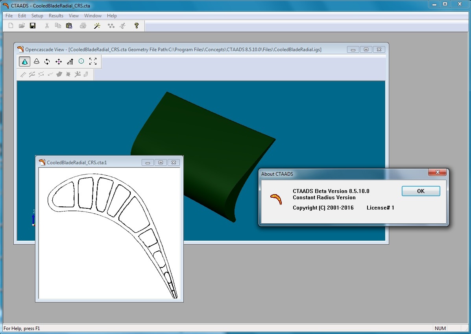Image resolution: width=471 pixels, height=334 pixels.
Task: Click the disabled line-segment draw icon
Action: pyautogui.click(x=23, y=74)
